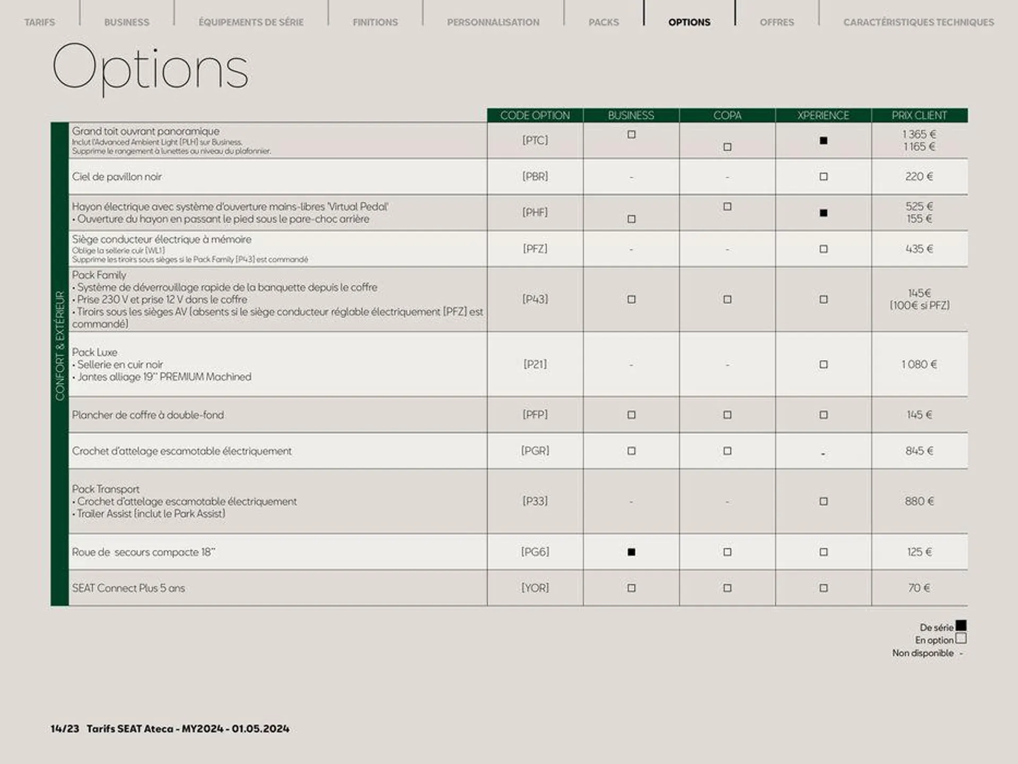1018x764 pixels.
Task: Click Copa checkbox for Pack Family [P43]
Action: [727, 300]
